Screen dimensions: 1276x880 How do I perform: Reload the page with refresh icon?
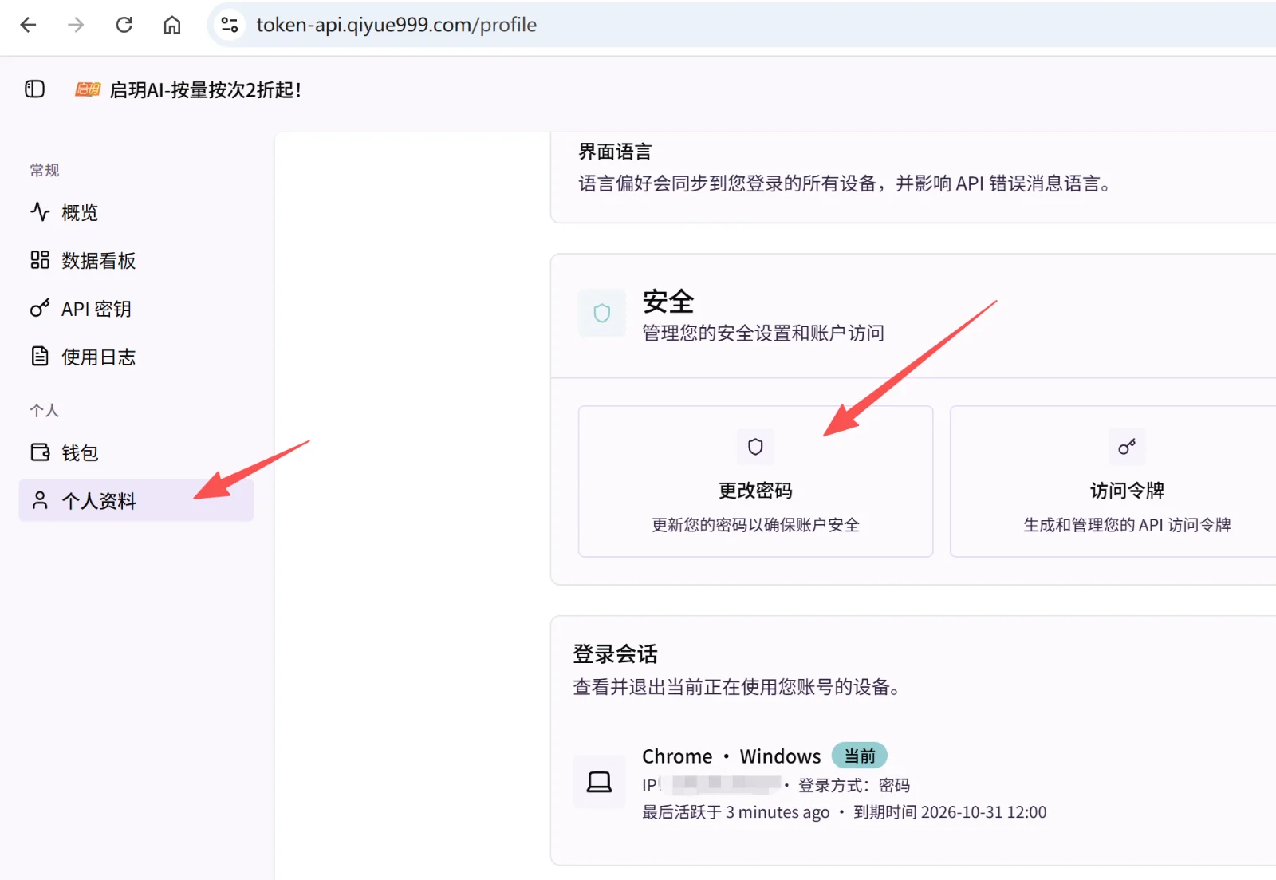tap(124, 25)
